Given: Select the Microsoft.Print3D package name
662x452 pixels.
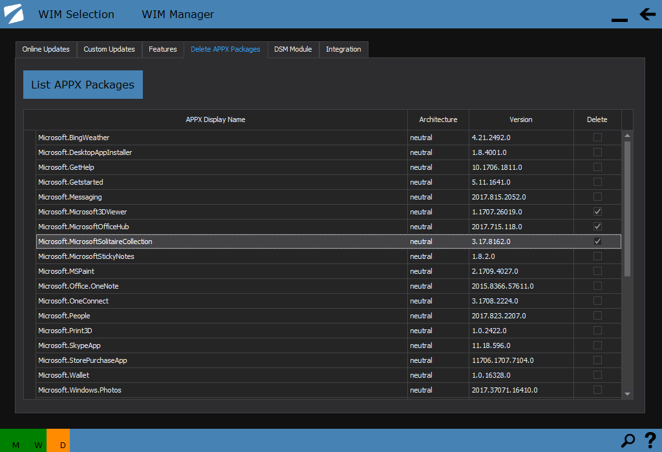Looking at the screenshot, I should (65, 331).
